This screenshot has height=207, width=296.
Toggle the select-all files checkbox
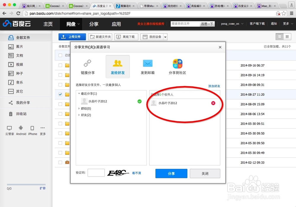pyautogui.click(x=60, y=55)
